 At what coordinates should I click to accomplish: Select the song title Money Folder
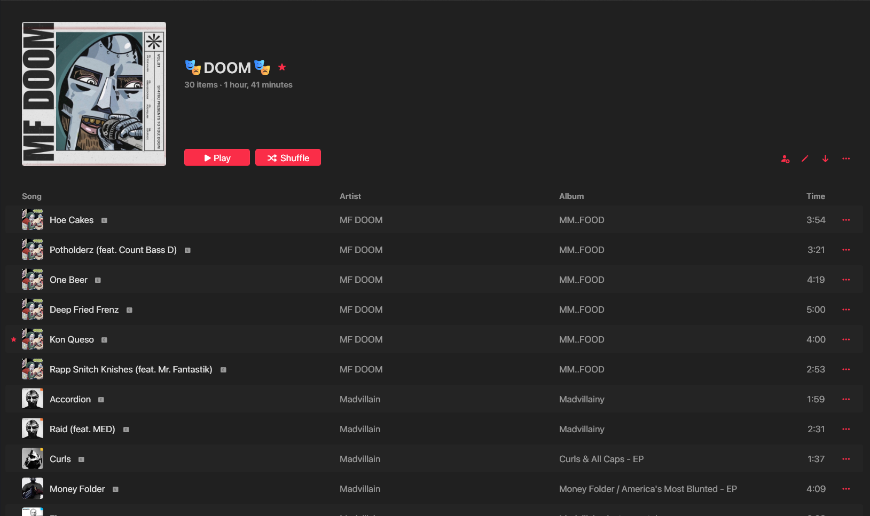point(77,489)
